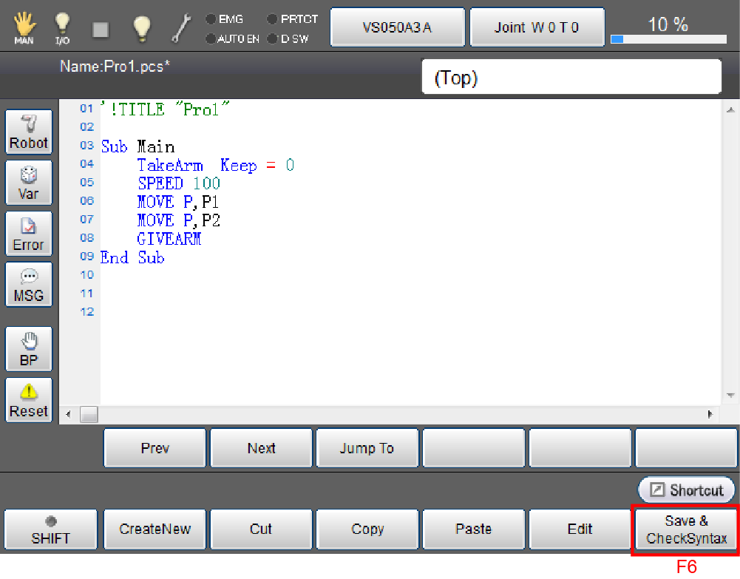Click the horizontal scrollbar thumb in the editor
The image size is (740, 579).
[89, 414]
